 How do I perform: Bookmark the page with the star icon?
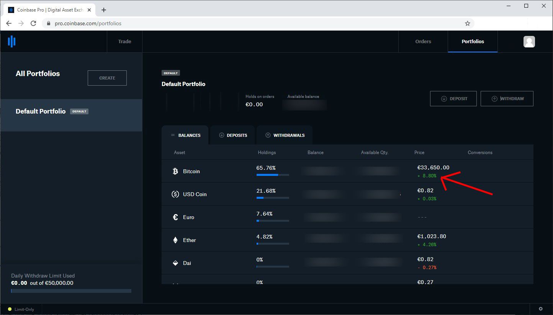click(467, 23)
